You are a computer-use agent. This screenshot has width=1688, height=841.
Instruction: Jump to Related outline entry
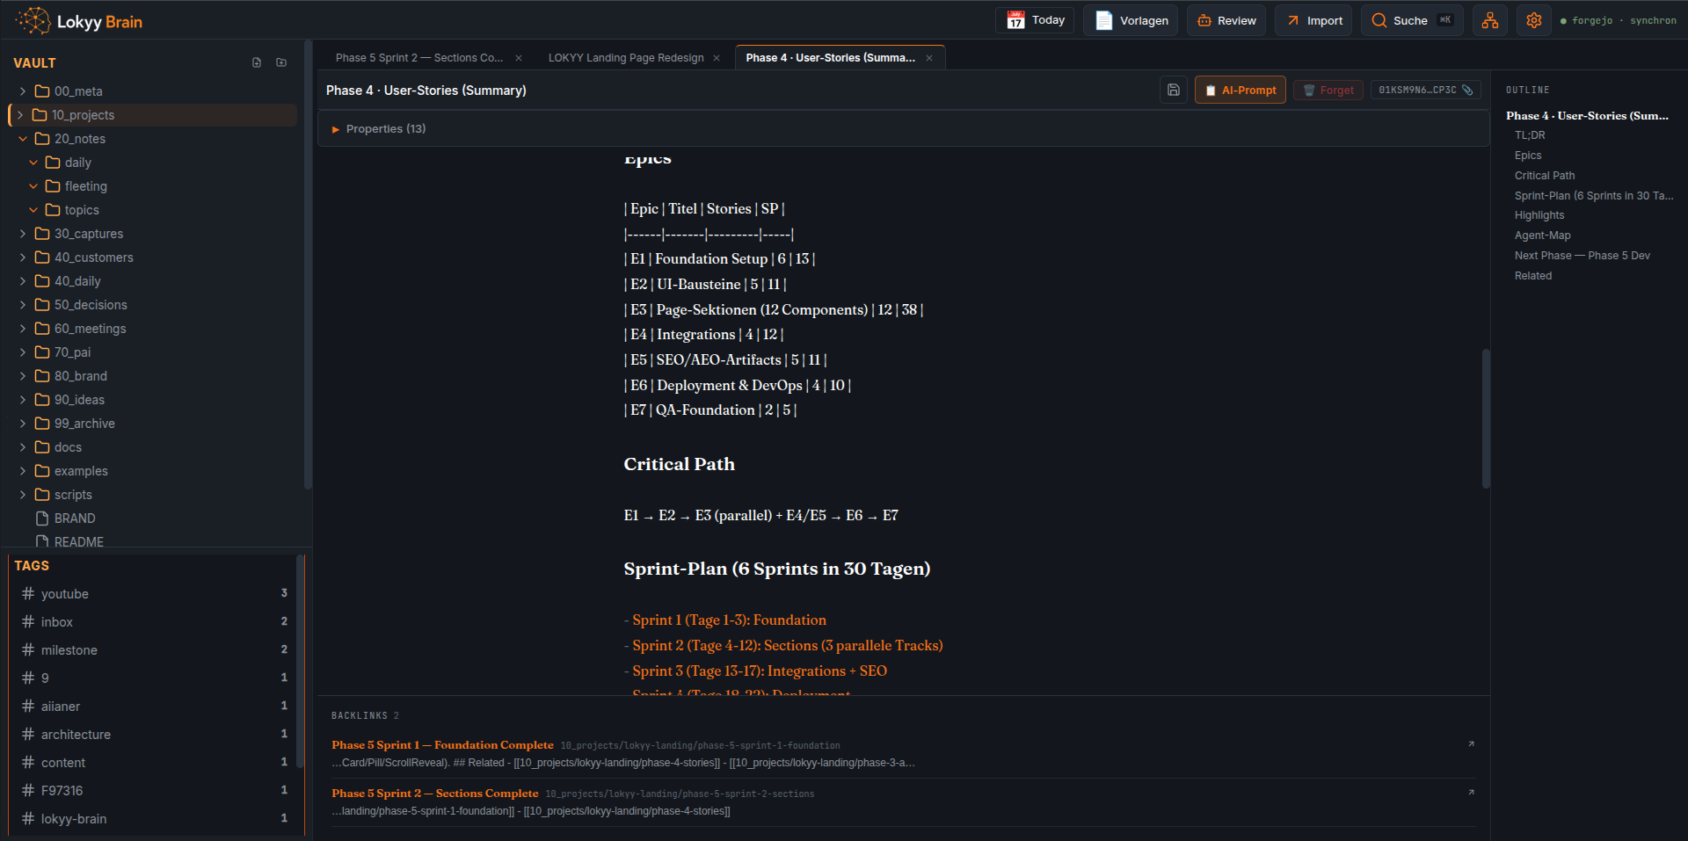1533,276
